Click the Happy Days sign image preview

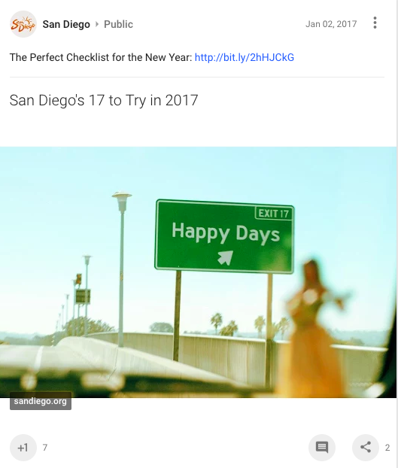[199, 272]
